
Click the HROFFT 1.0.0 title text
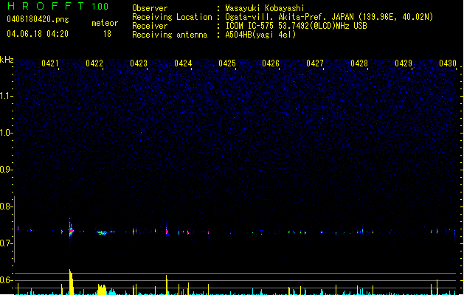pos(58,6)
